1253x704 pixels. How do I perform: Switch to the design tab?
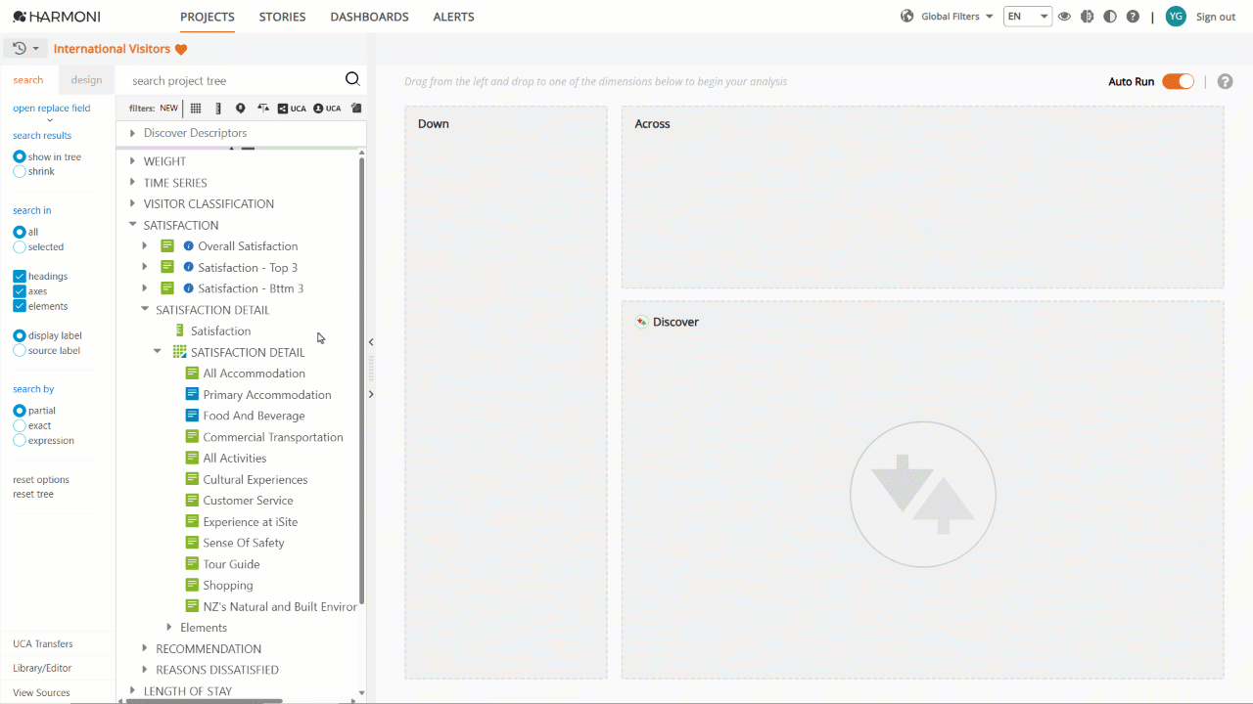point(86,80)
